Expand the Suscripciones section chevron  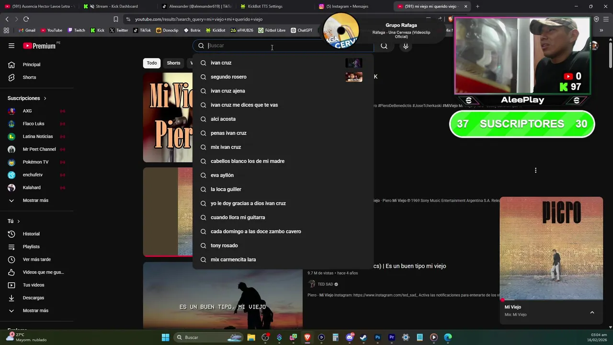[x=45, y=98]
